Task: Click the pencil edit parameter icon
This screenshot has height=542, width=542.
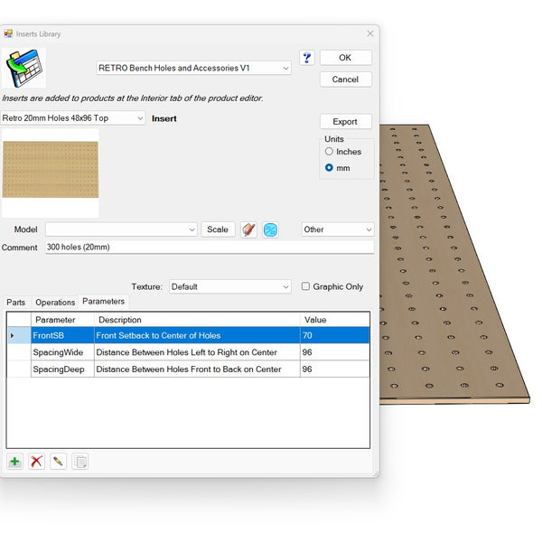Action: (59, 462)
